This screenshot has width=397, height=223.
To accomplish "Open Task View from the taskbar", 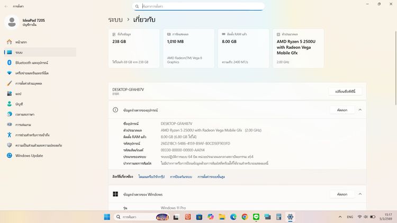I will tap(176, 217).
